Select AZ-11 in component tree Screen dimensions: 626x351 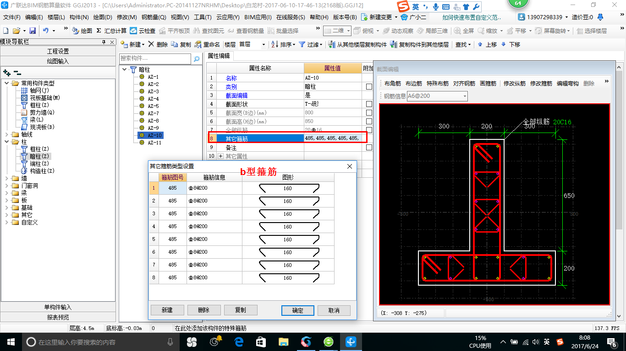(x=154, y=143)
